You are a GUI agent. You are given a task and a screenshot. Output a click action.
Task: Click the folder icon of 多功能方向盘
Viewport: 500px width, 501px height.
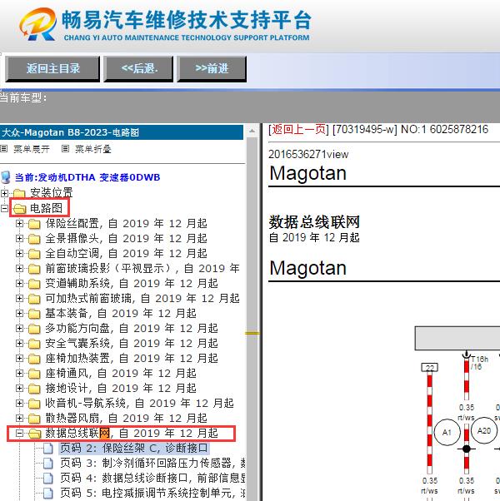point(34,329)
